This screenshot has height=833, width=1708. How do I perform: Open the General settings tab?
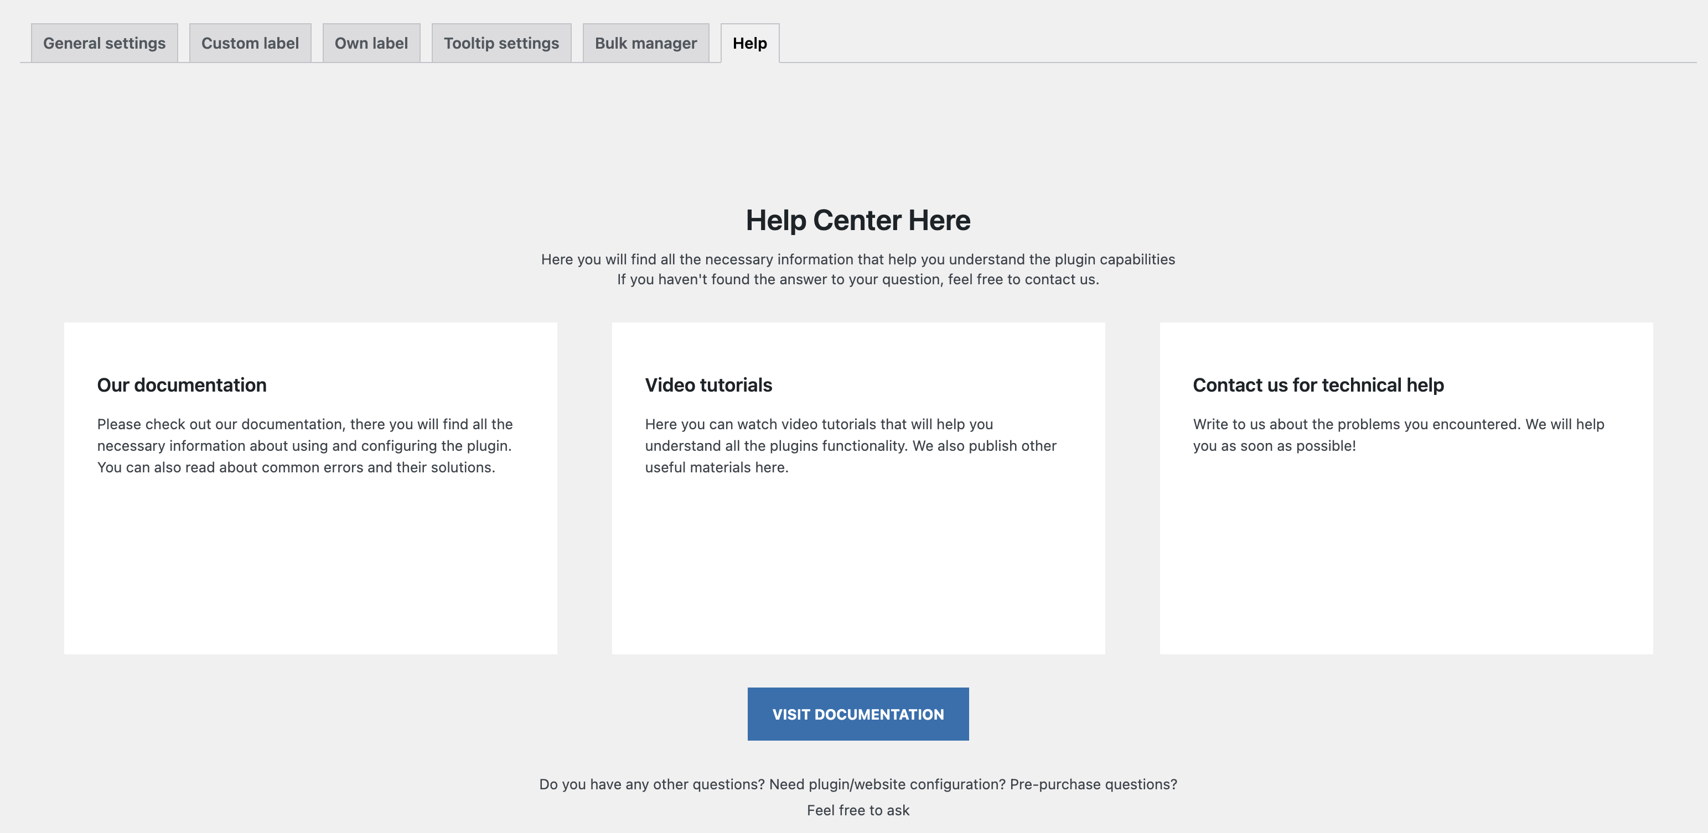coord(104,43)
